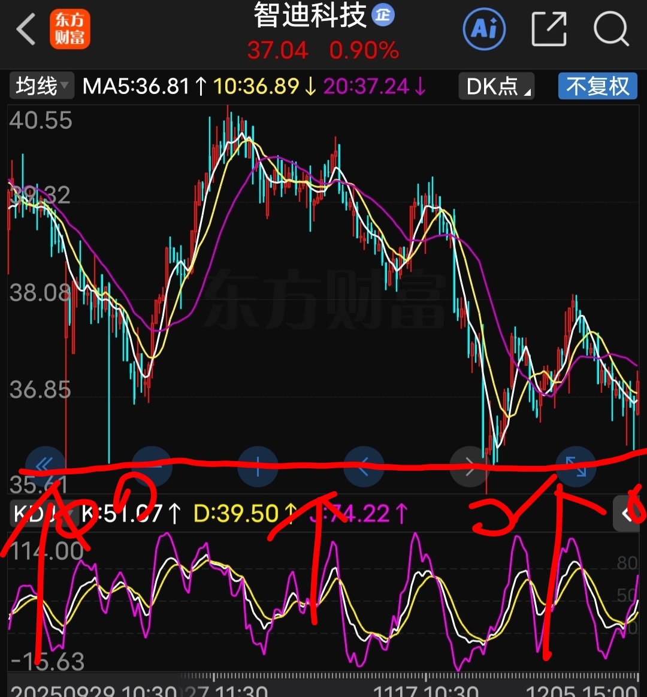This screenshot has height=697, width=647.
Task: Open the 东方财富 orange logo
Action: (x=70, y=29)
